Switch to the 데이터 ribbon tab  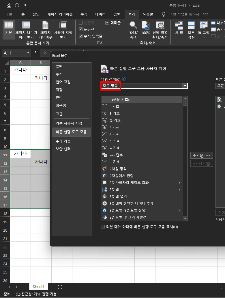(x=100, y=14)
